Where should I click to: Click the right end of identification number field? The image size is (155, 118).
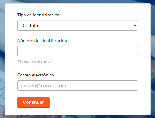click(x=133, y=51)
